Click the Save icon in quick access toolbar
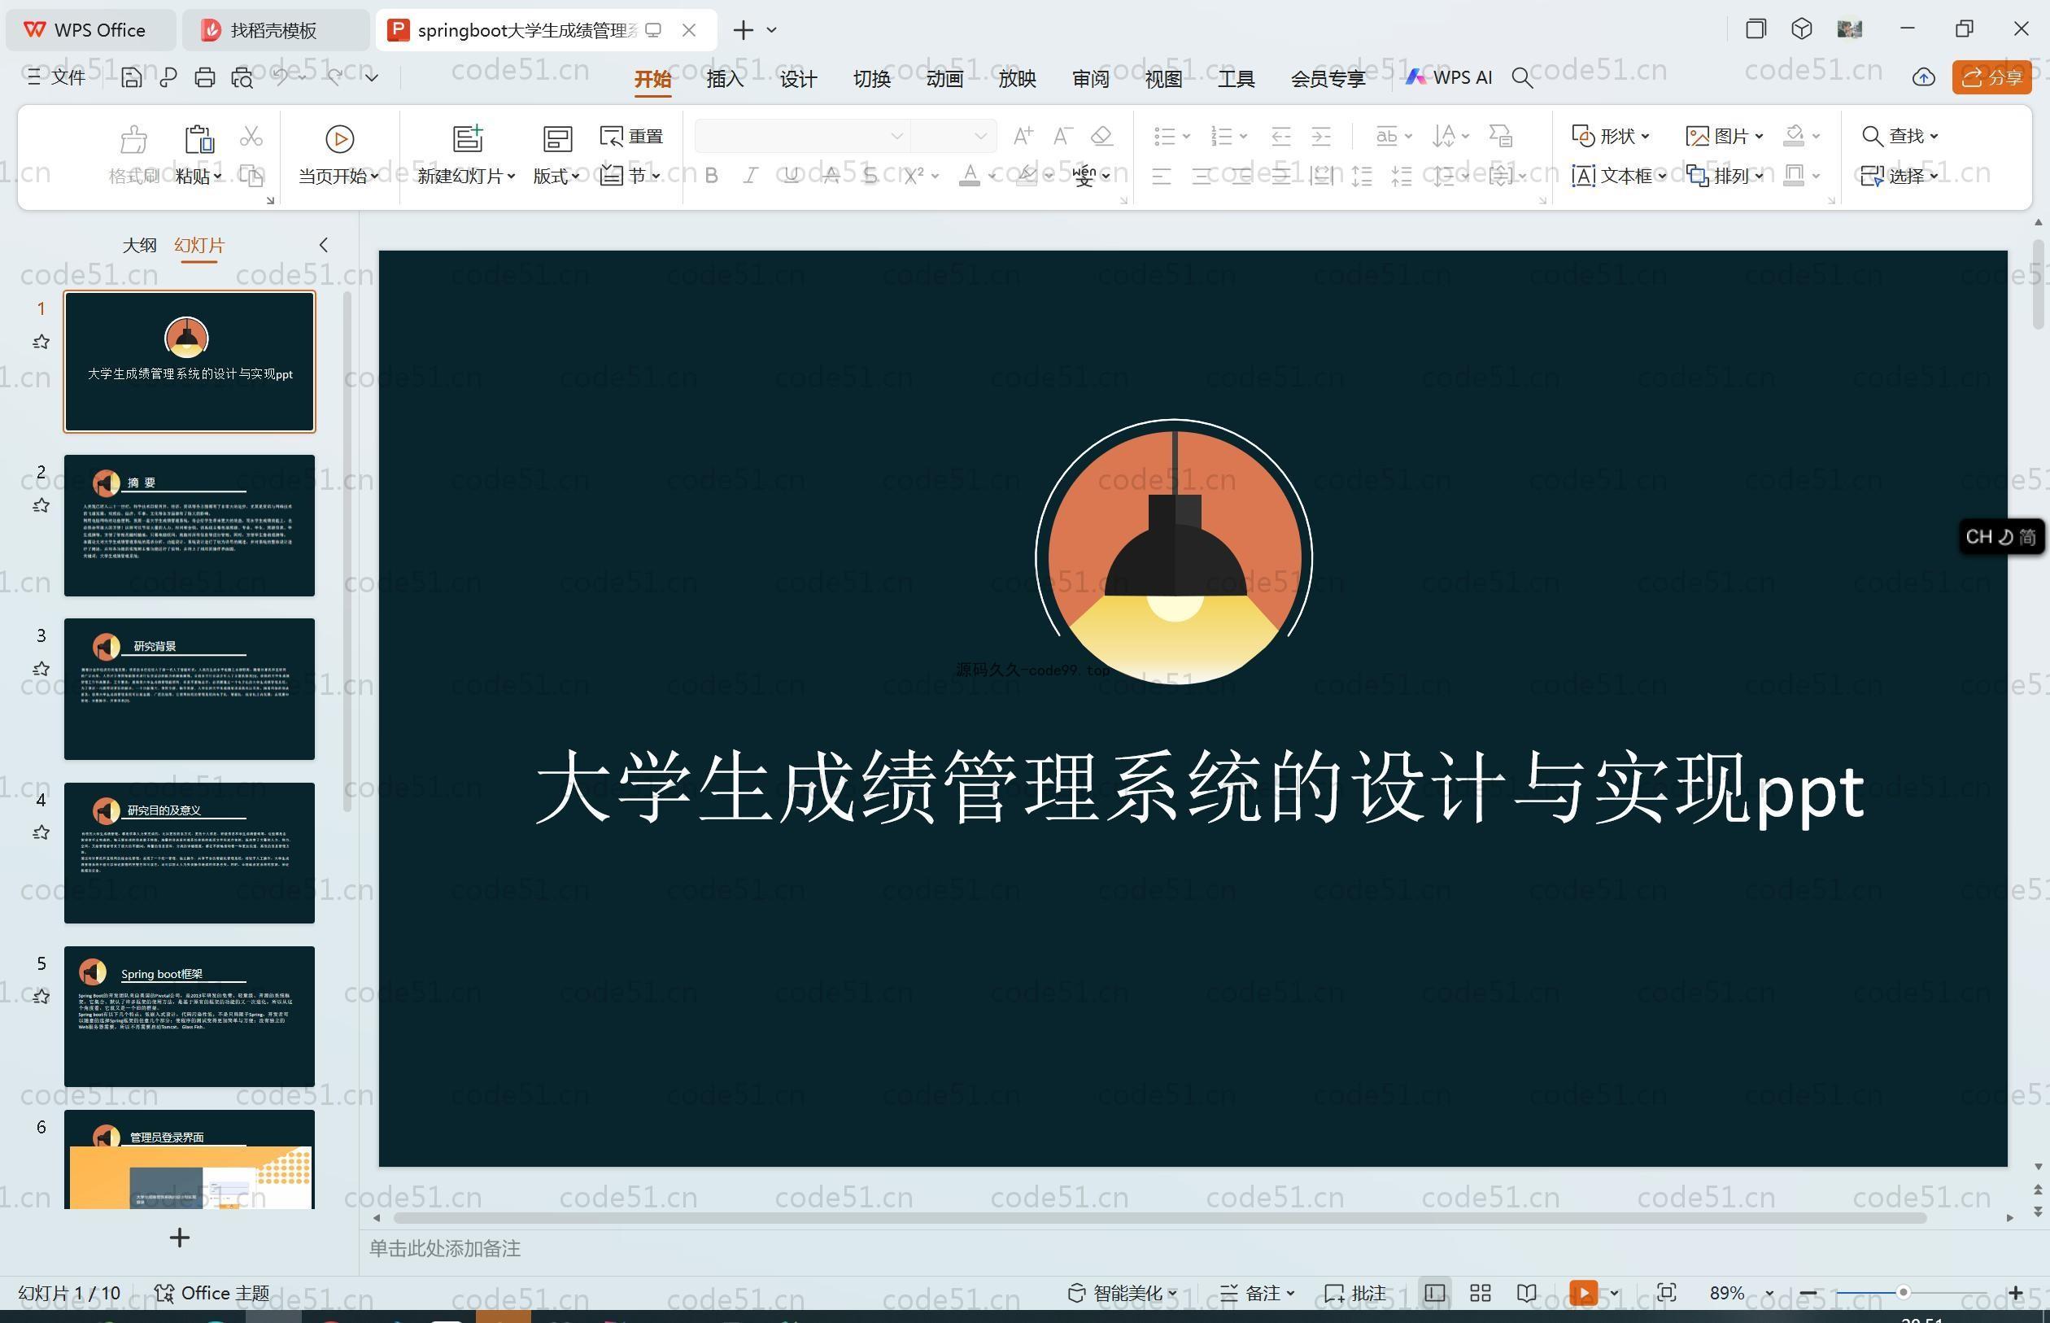2050x1323 pixels. (x=132, y=77)
